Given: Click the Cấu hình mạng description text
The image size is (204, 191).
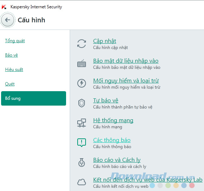Looking at the screenshot, I should [108, 127].
